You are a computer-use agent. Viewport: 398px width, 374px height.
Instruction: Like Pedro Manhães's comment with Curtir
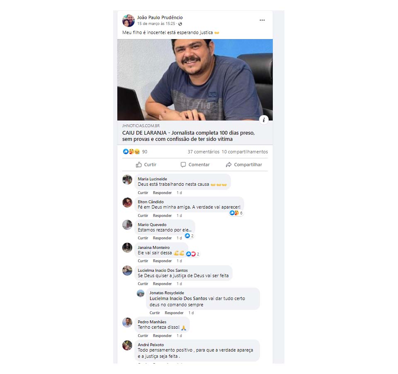tap(143, 336)
